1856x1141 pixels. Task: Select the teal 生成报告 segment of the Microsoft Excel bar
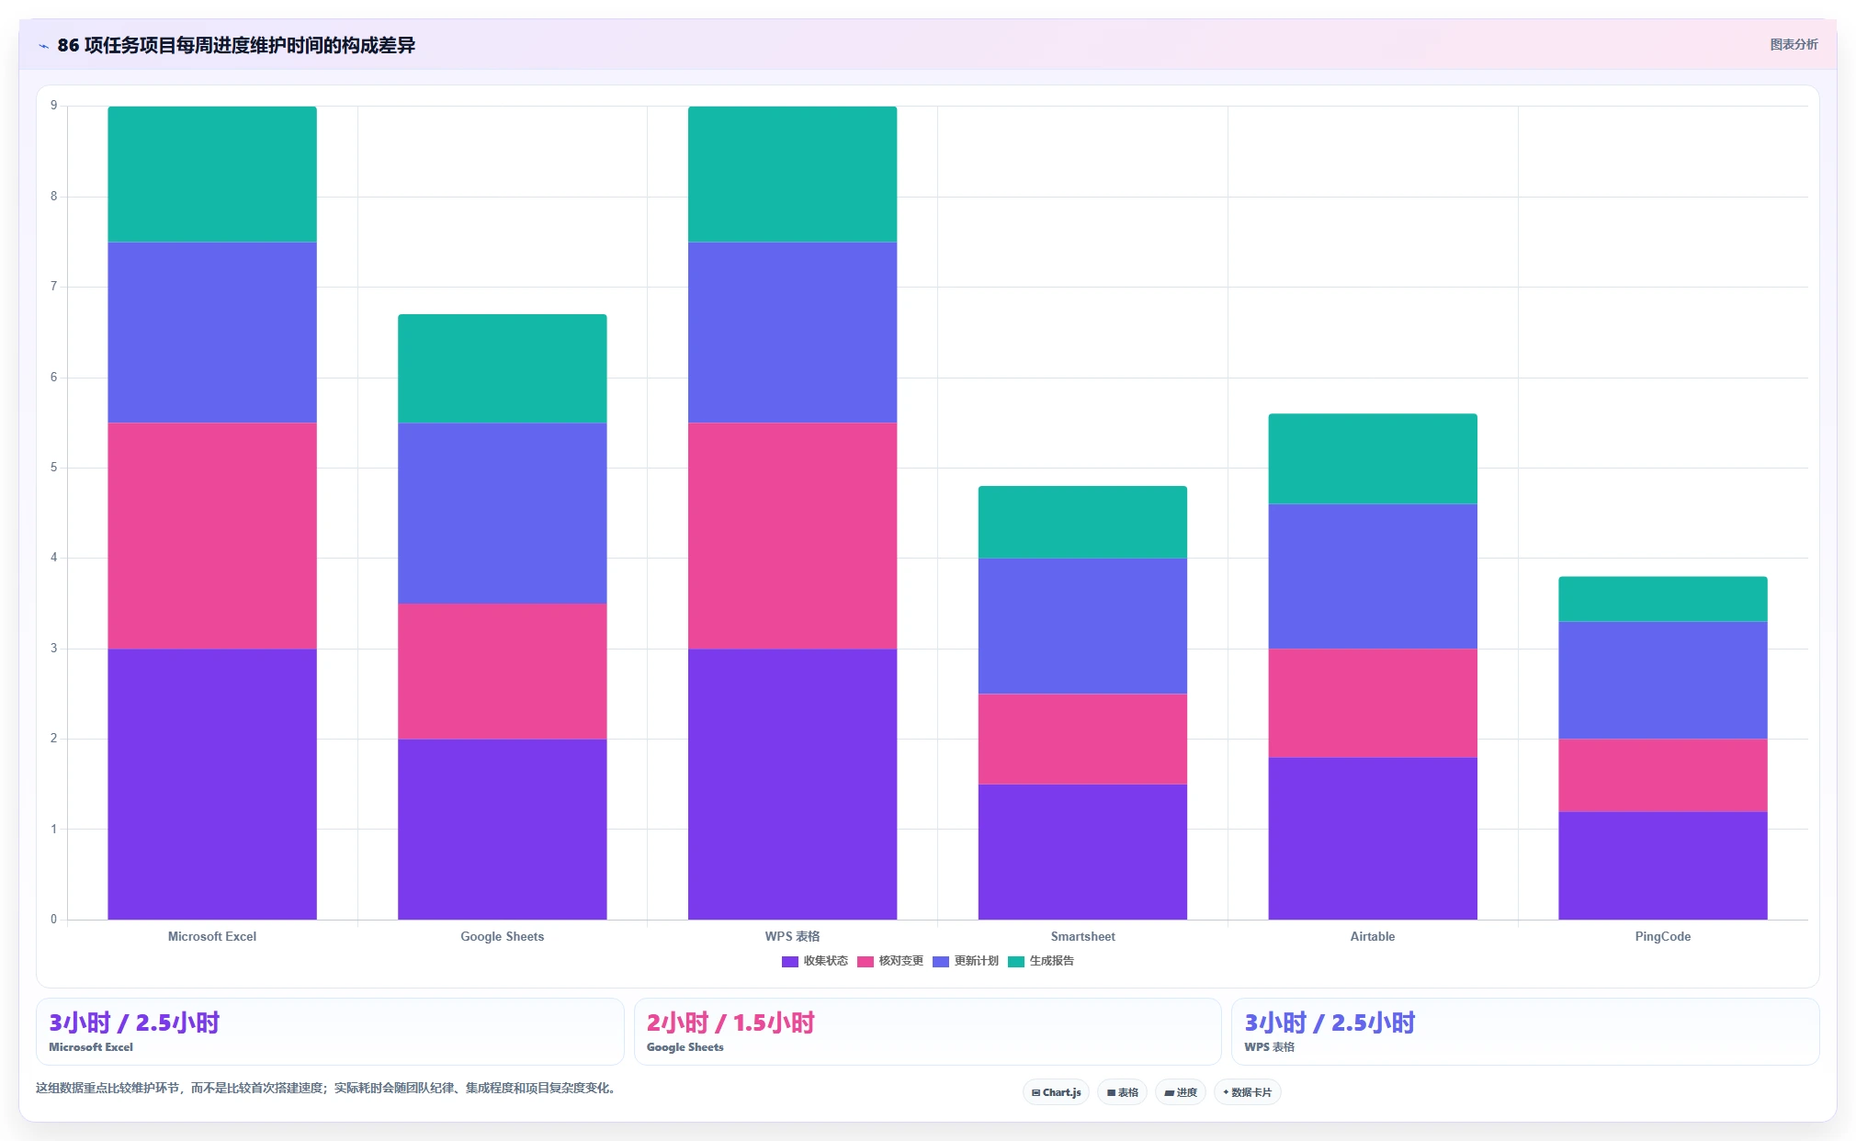point(212,175)
